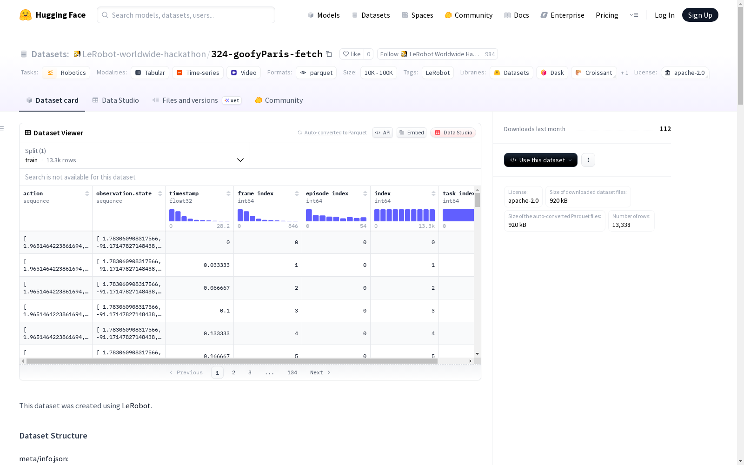This screenshot has height=465, width=744.
Task: Open the three-dot menu beside Use this dataset
Action: click(588, 160)
